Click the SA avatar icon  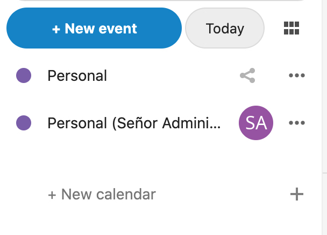255,123
